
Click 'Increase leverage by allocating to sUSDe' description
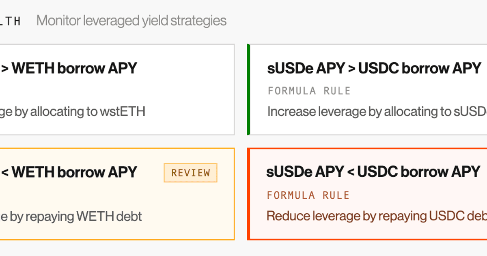[x=377, y=112]
